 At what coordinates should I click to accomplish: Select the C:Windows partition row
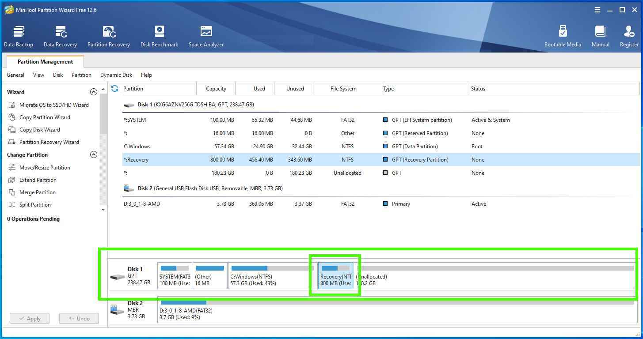click(x=381, y=147)
